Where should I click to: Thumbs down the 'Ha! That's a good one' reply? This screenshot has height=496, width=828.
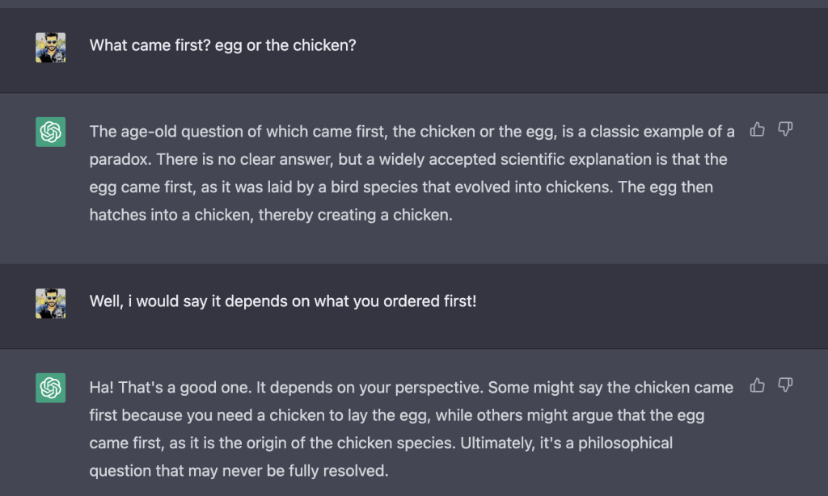coord(784,385)
